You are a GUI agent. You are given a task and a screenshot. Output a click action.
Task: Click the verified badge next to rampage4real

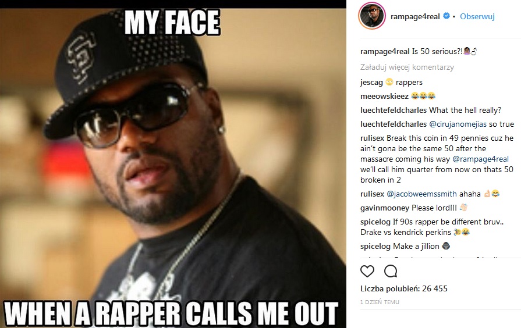tap(446, 16)
